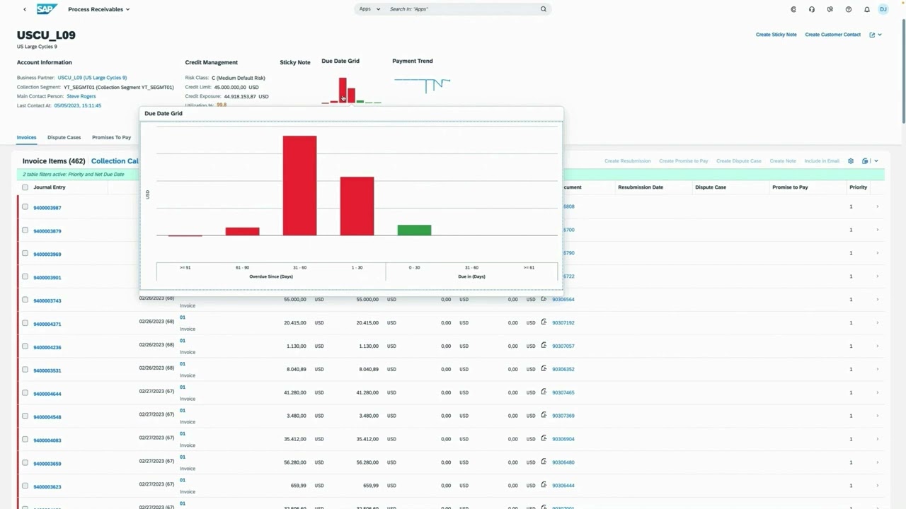Open row details arrow for entry 9400004236
906x509 pixels.
point(878,346)
